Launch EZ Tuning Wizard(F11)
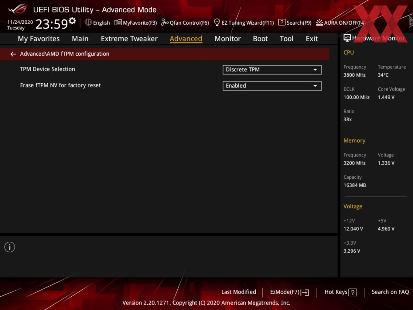Image resolution: width=413 pixels, height=310 pixels. pos(244,22)
